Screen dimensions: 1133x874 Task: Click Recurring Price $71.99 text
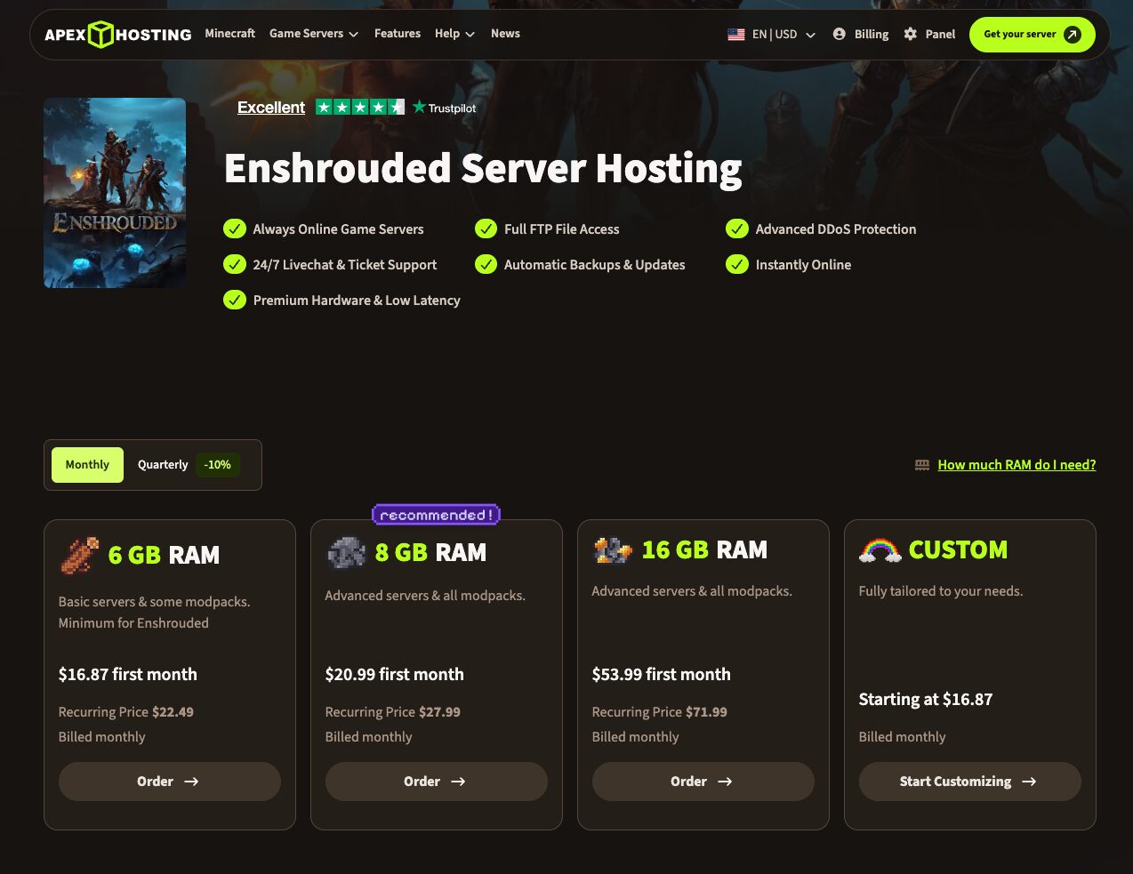660,712
